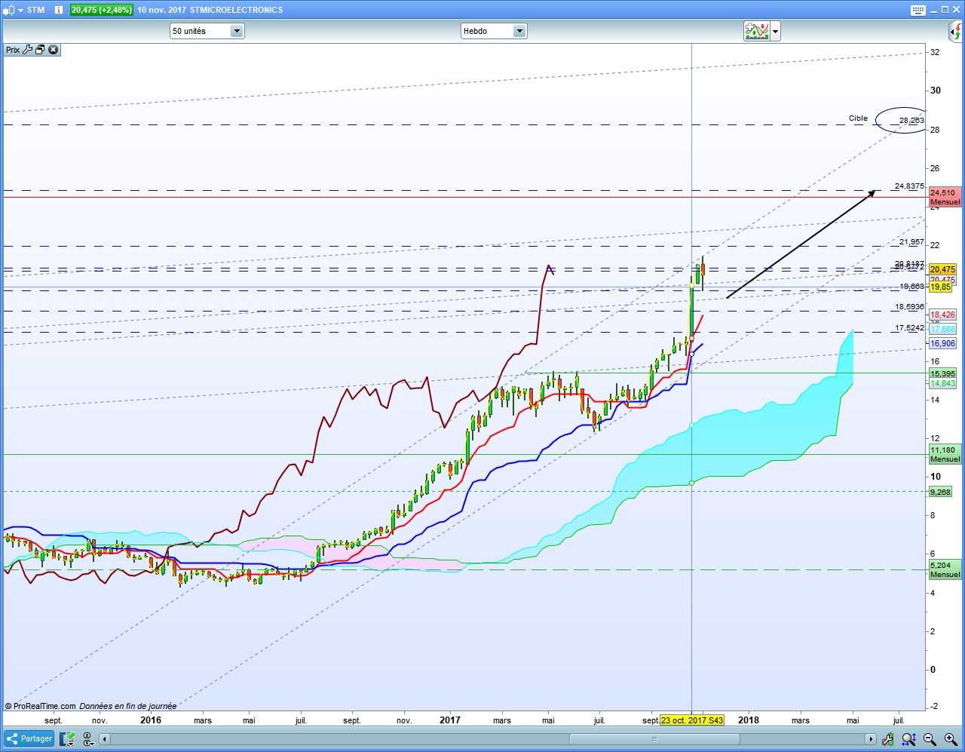
Task: Auto-fit the chart zoom
Action: 909,739
